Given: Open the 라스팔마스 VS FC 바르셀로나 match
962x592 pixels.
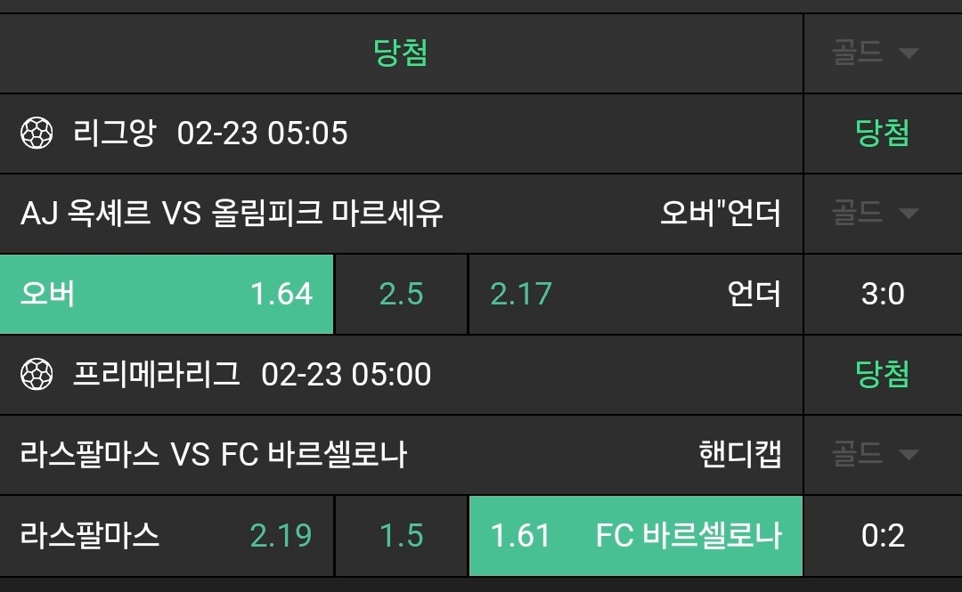Looking at the screenshot, I should pos(214,455).
